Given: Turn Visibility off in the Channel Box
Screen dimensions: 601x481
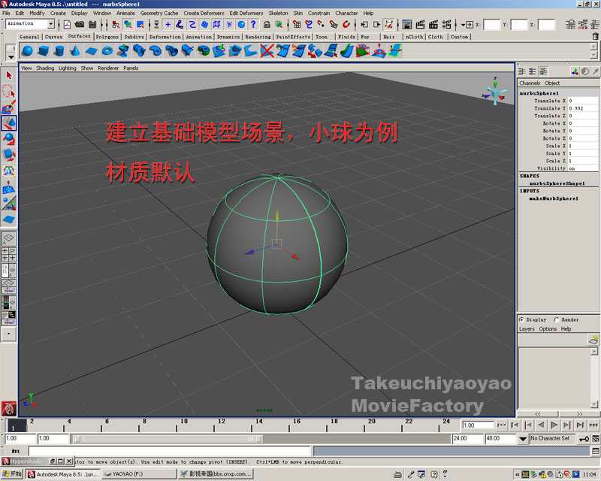Looking at the screenshot, I should [x=572, y=168].
